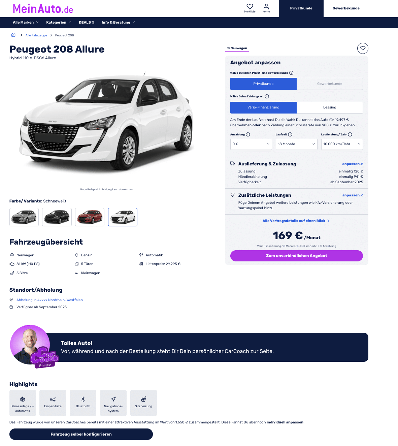Screen dimensions: 398x446
Task: Open the DEALS % menu item
Action: point(87,23)
